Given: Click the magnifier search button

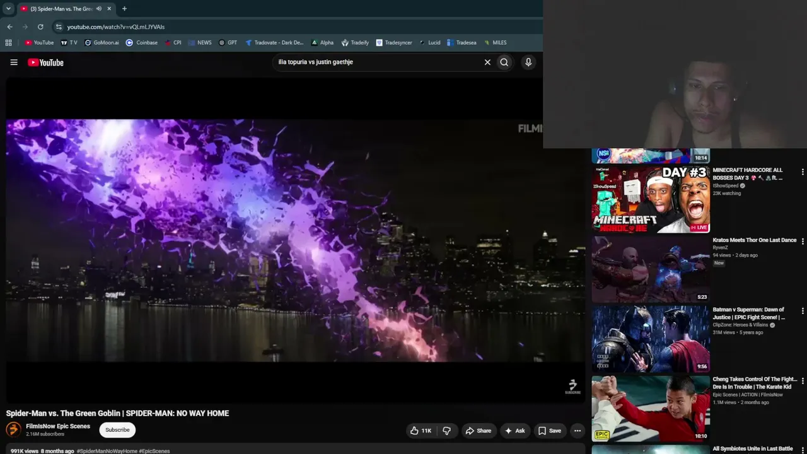Looking at the screenshot, I should [x=504, y=62].
